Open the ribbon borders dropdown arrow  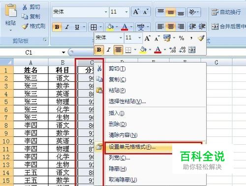[100, 27]
